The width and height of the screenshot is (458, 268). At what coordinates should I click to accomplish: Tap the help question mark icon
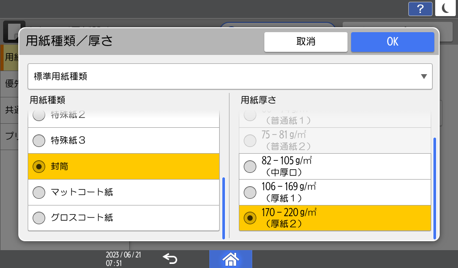coord(420,8)
